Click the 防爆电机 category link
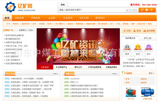Viewport: 159px width, 102px height. (x=79, y=24)
